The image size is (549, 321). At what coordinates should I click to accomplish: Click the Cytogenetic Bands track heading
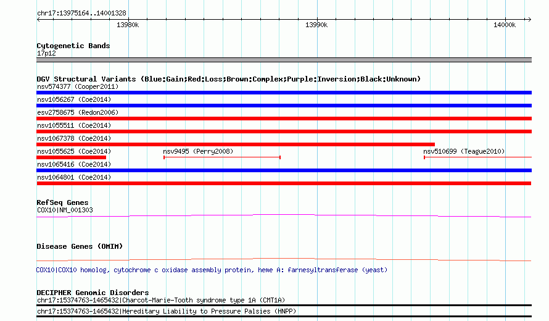[73, 46]
